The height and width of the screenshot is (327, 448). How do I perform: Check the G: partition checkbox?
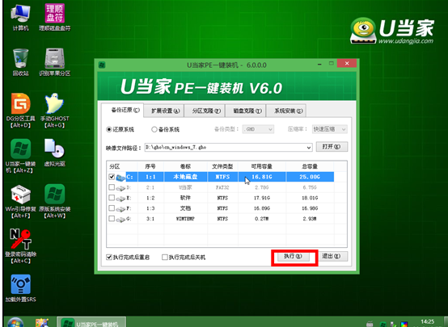pyautogui.click(x=112, y=219)
